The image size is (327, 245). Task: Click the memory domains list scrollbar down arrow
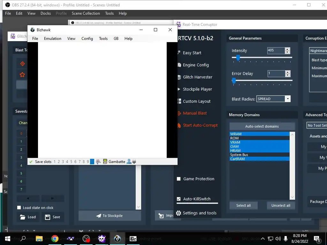[292, 197]
